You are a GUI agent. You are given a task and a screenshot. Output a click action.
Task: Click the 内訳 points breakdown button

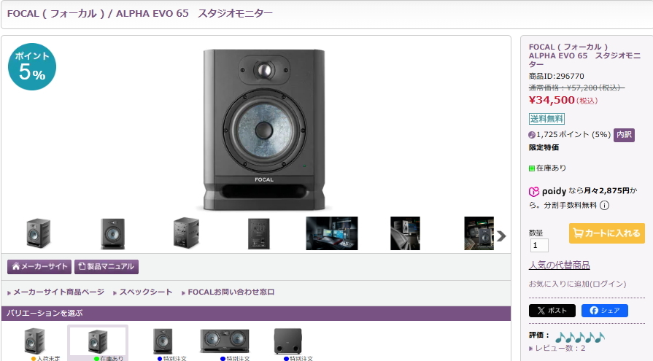624,135
